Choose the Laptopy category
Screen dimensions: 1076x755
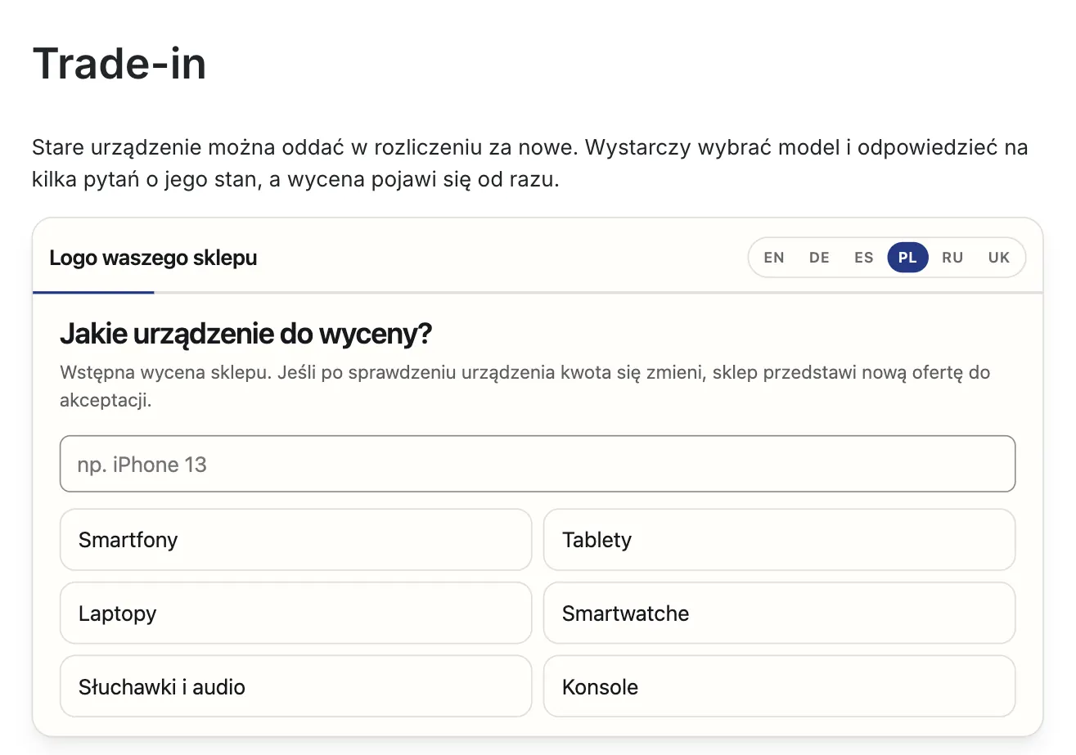(296, 613)
